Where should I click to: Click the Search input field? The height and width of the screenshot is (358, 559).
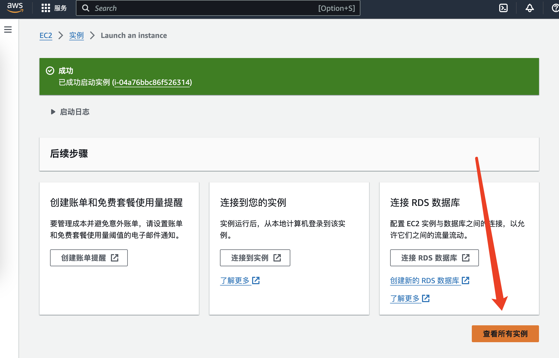pyautogui.click(x=218, y=8)
